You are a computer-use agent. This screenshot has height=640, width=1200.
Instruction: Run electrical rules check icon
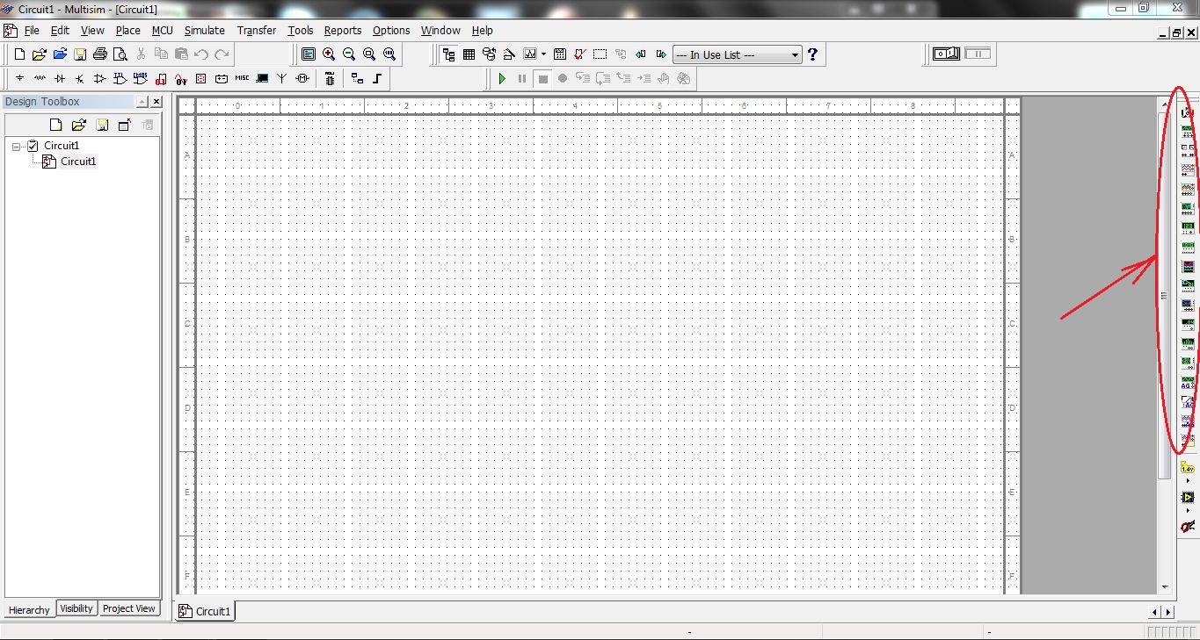(x=579, y=54)
